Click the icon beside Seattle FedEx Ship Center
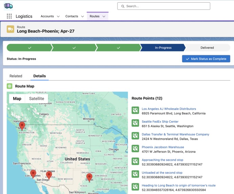This screenshot has width=234, height=194. (135, 123)
